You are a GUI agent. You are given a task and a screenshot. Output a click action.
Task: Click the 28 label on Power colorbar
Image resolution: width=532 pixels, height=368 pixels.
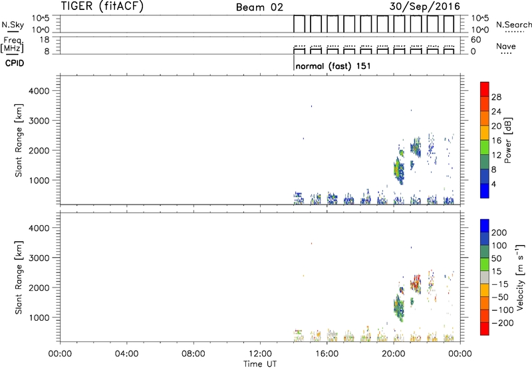pyautogui.click(x=496, y=97)
